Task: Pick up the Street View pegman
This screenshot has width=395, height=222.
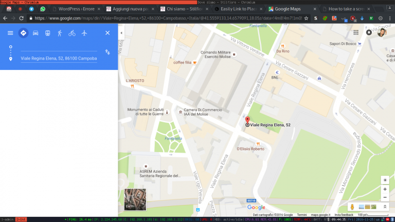Action: 352,207
